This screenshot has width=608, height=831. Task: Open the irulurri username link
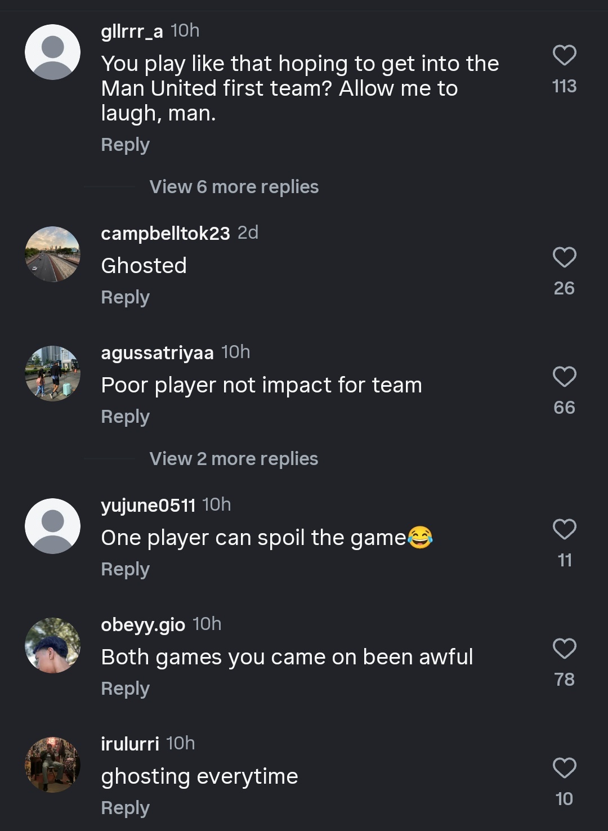pos(130,744)
